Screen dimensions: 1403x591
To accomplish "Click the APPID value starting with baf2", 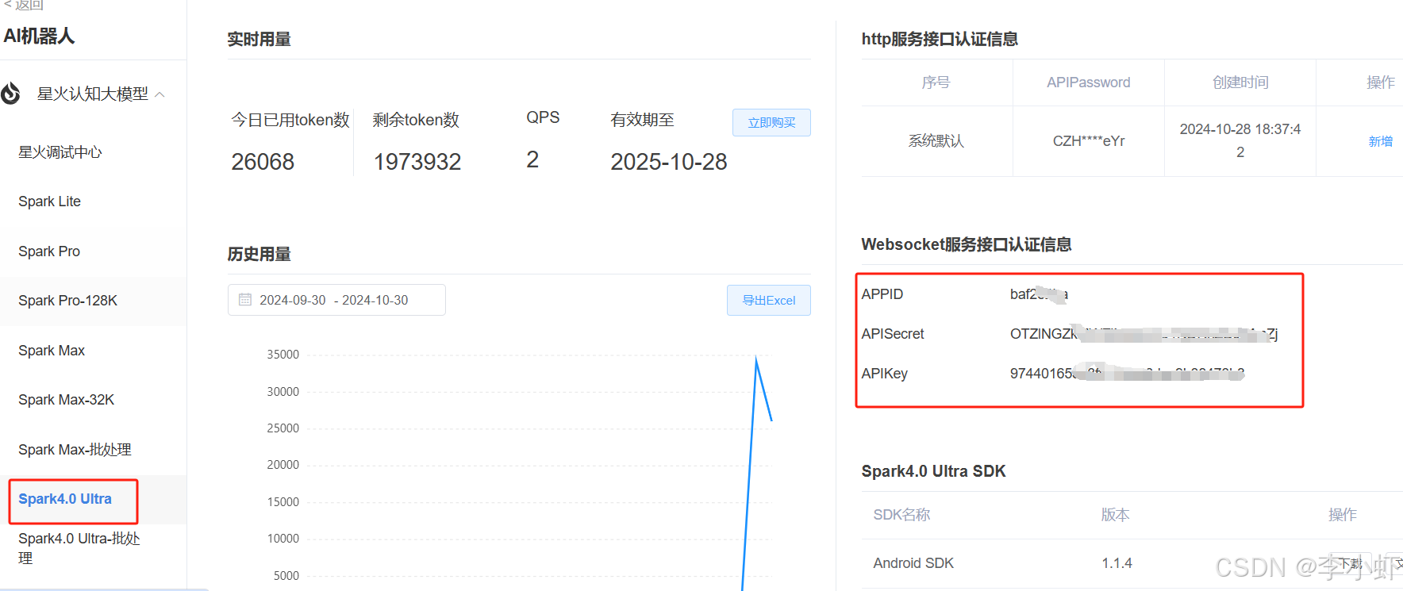I will tap(1039, 294).
